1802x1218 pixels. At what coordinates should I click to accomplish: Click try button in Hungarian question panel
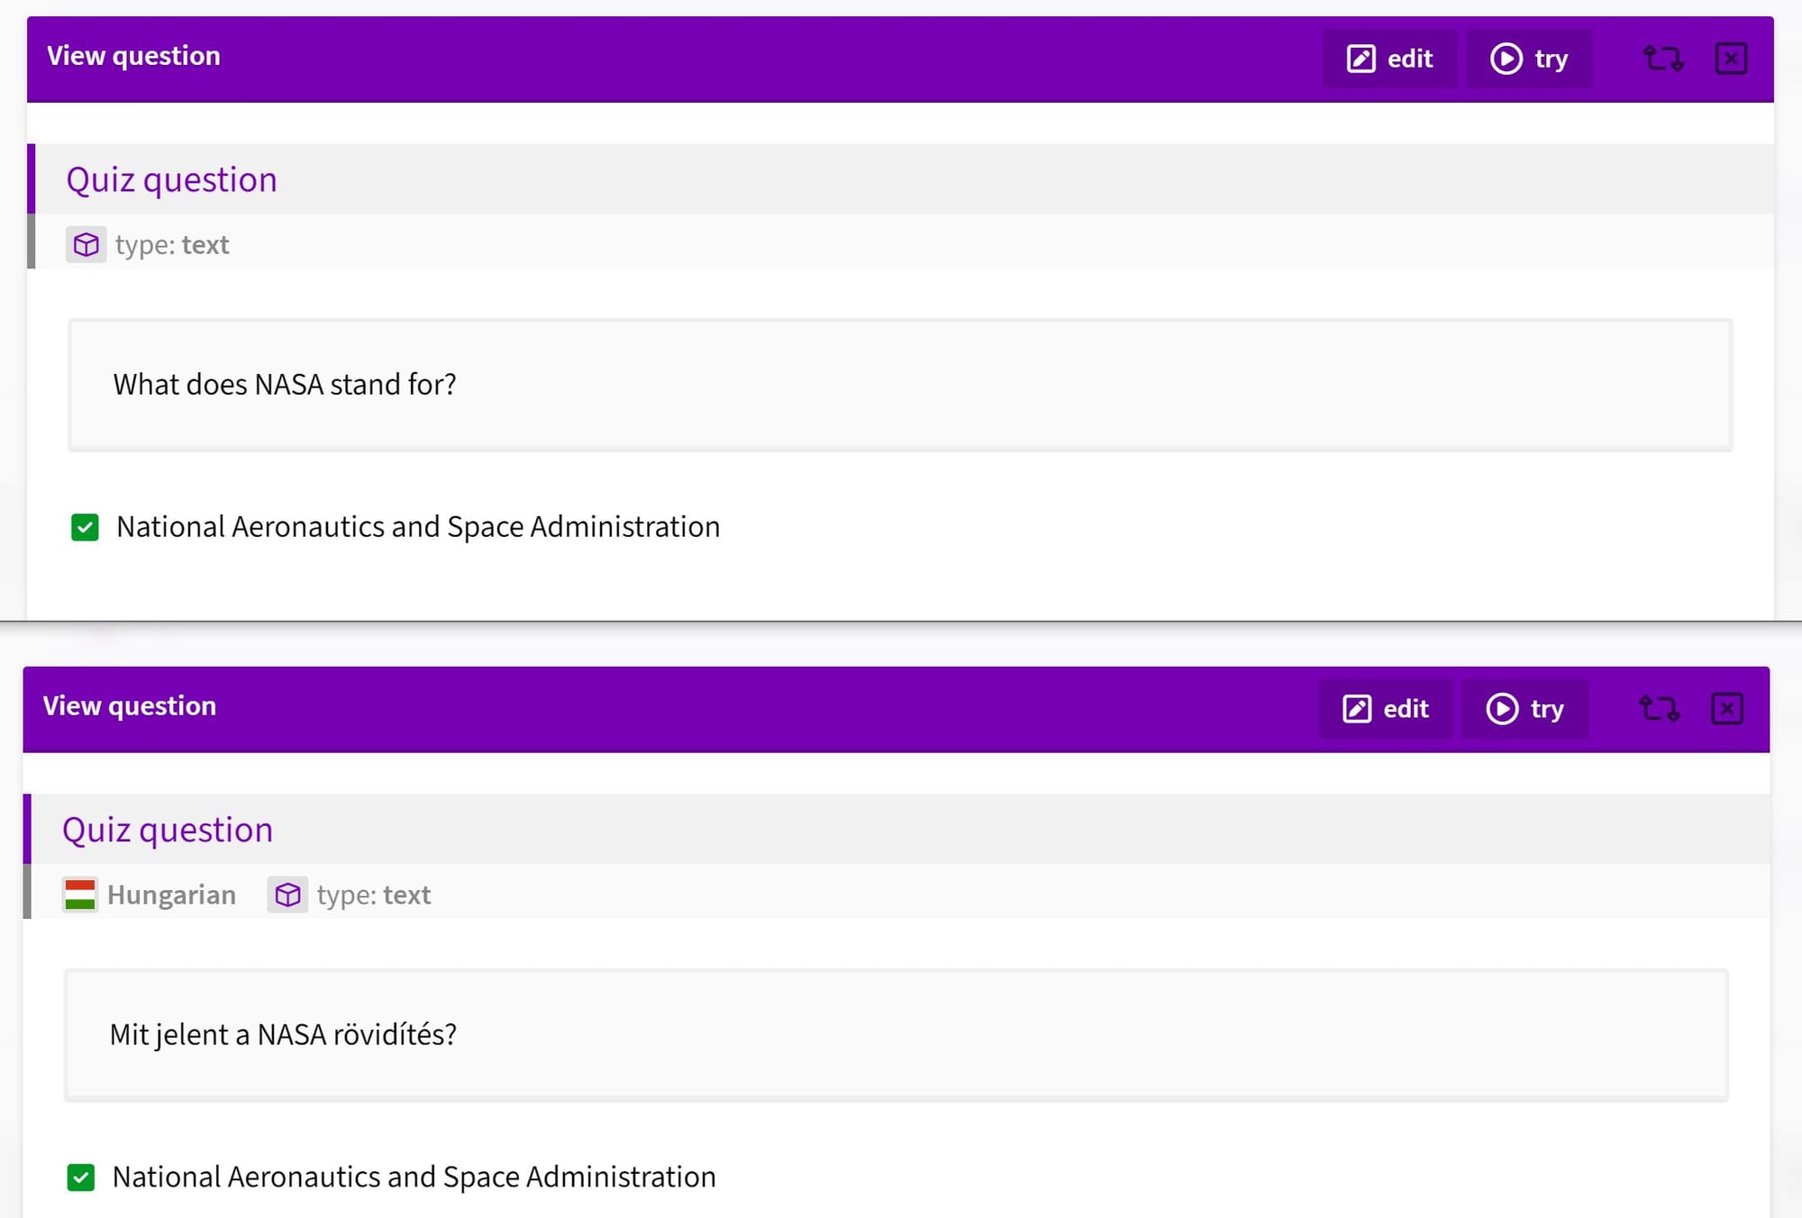[1524, 709]
